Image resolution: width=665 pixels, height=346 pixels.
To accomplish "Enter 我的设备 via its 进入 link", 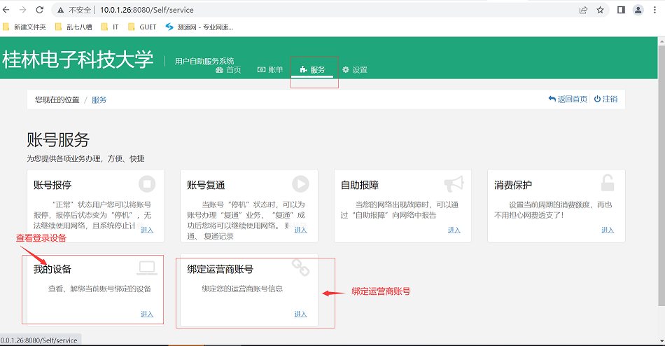I will click(147, 314).
